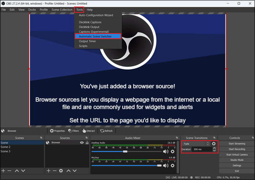Mute the Mic/Aux speaker icon
Screen dimensions: 255x180
tap(166, 165)
